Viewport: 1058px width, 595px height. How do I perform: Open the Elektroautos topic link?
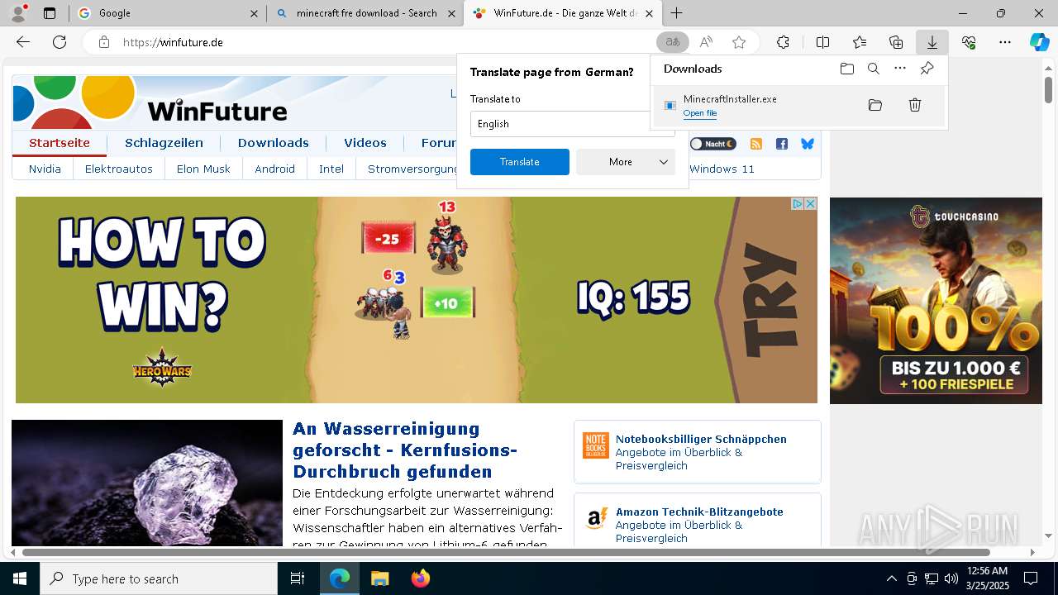[119, 169]
